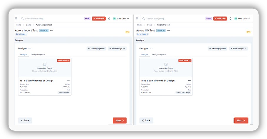
Task: Click 100.47% offset value
Action: [66, 87]
